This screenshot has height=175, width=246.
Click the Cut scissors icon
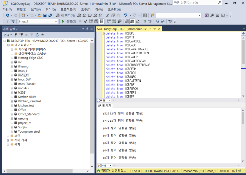(108, 16)
